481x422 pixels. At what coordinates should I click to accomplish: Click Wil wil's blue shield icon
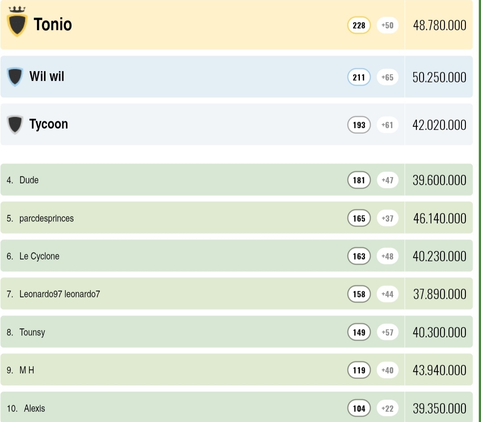point(15,77)
